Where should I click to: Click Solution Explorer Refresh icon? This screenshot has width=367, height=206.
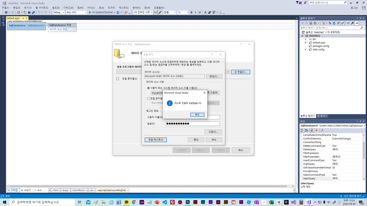click(334, 23)
